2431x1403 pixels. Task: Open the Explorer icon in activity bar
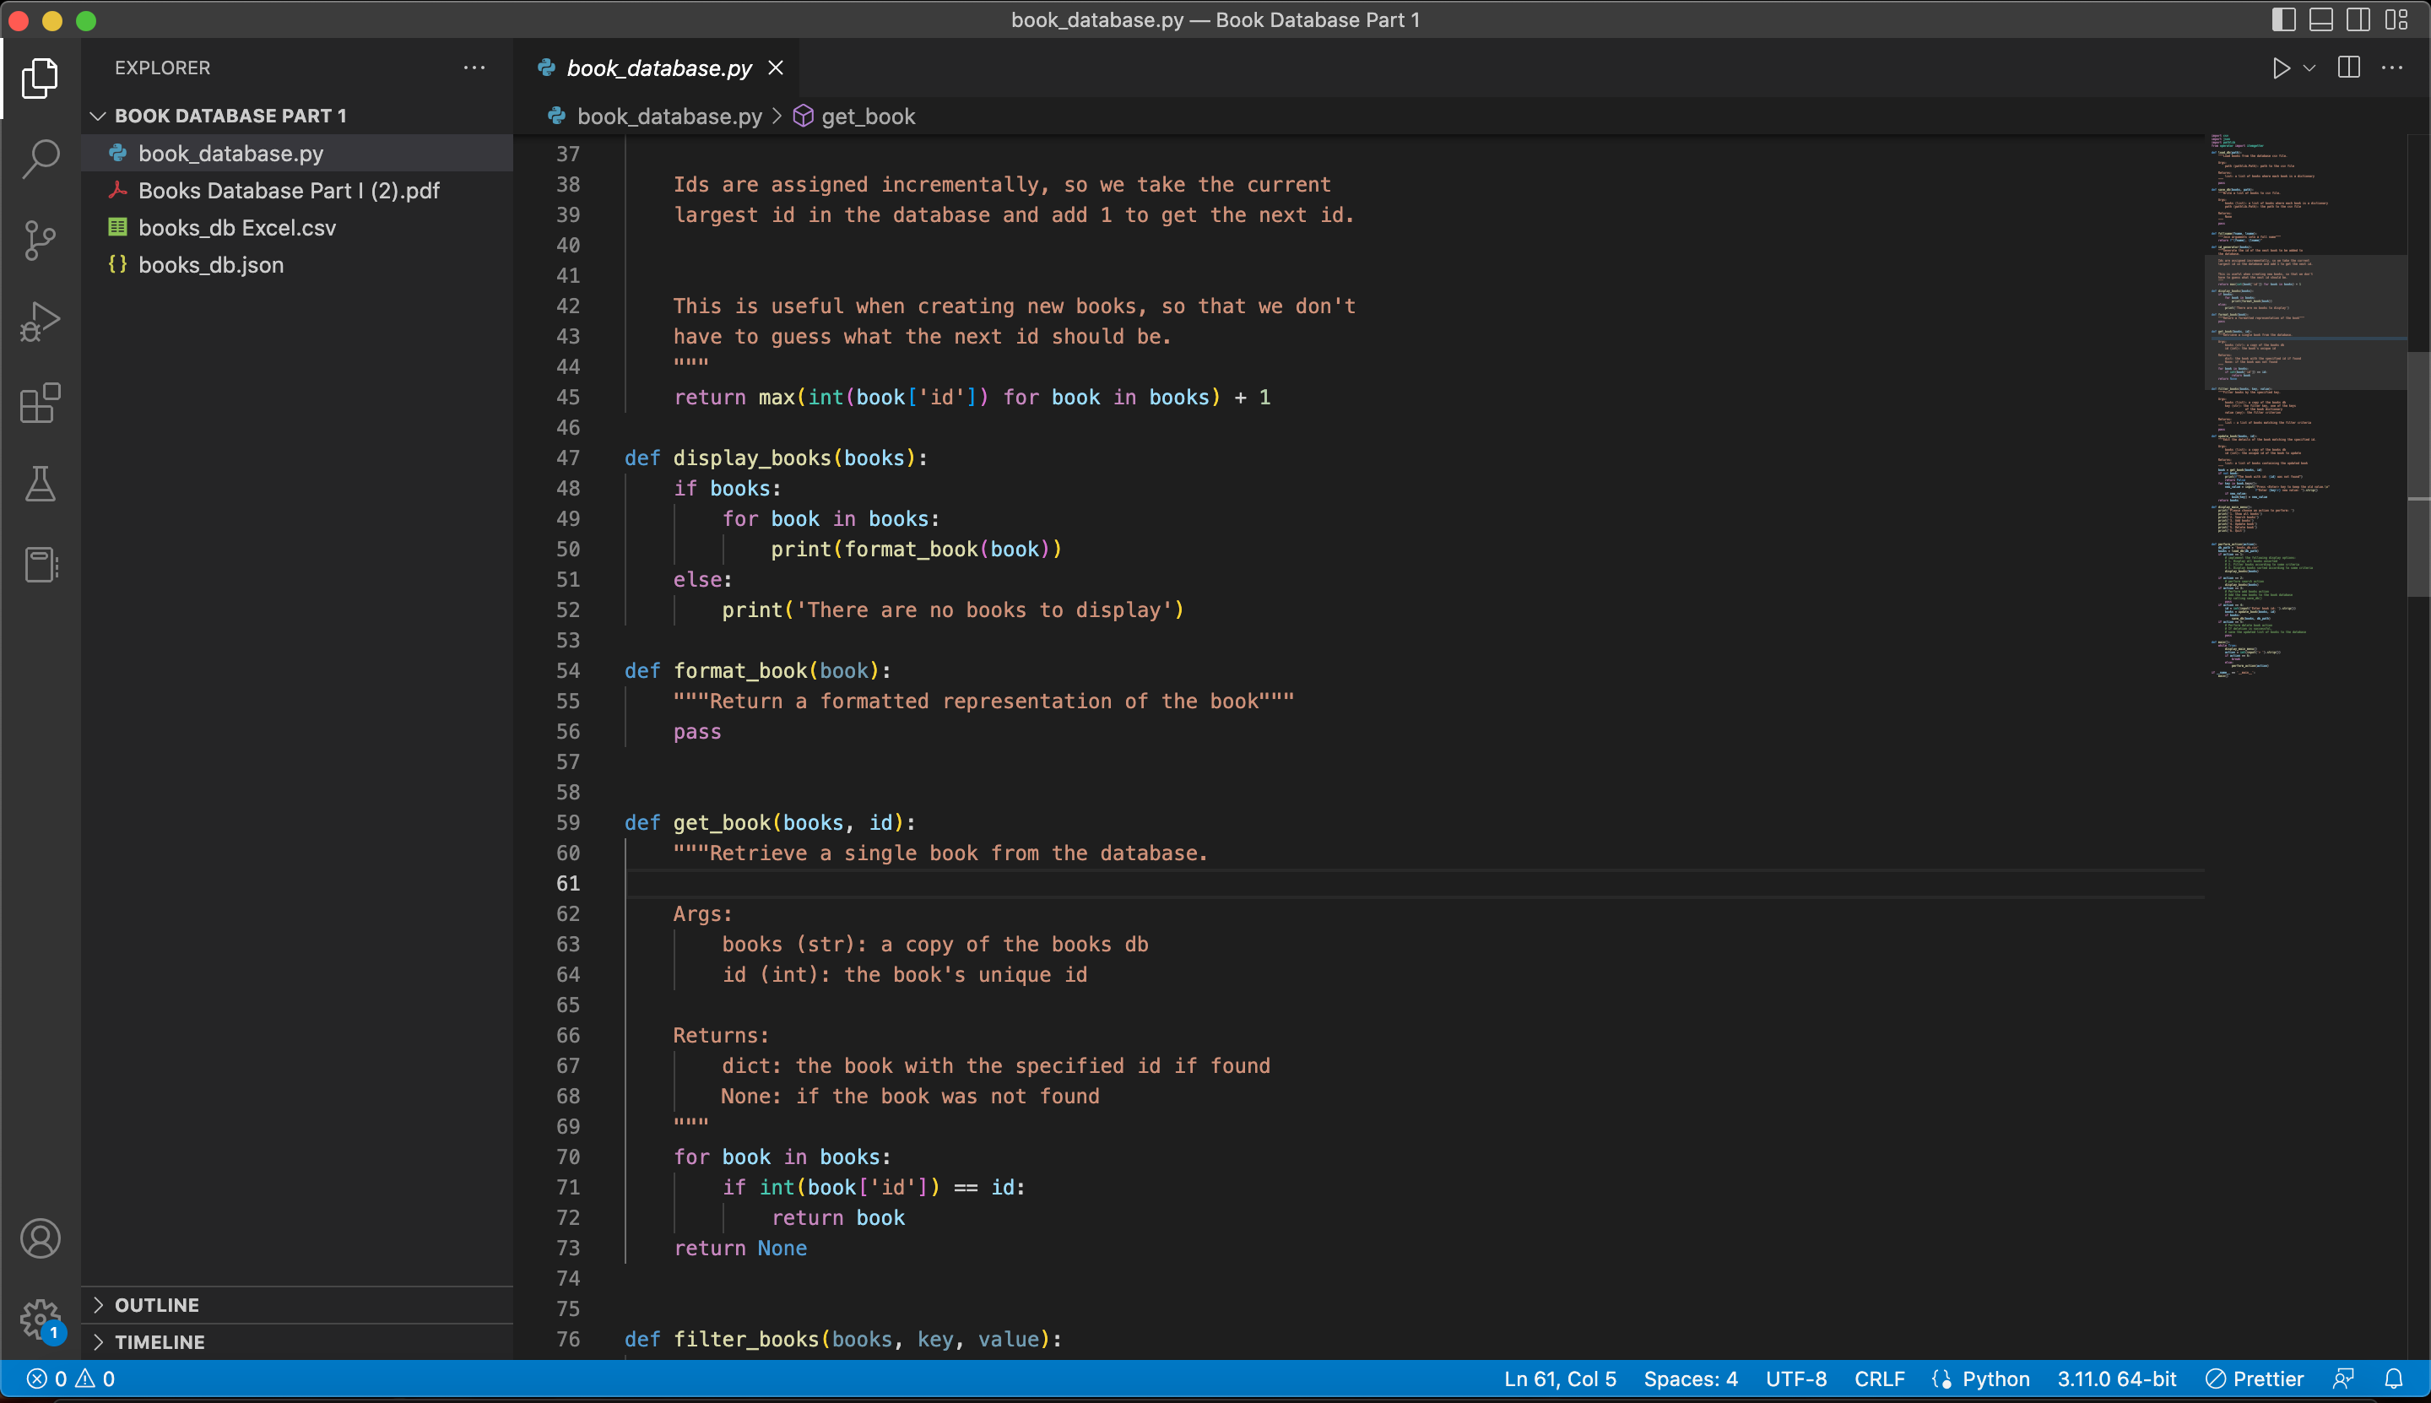(x=41, y=77)
